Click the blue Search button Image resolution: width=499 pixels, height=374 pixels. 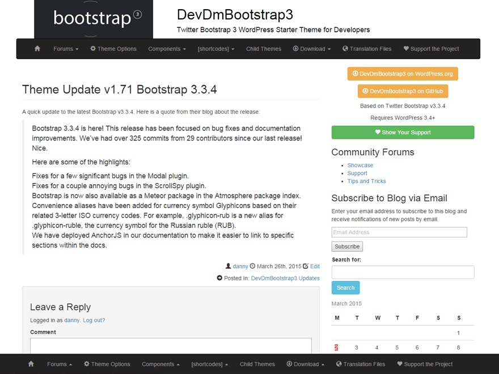click(345, 287)
